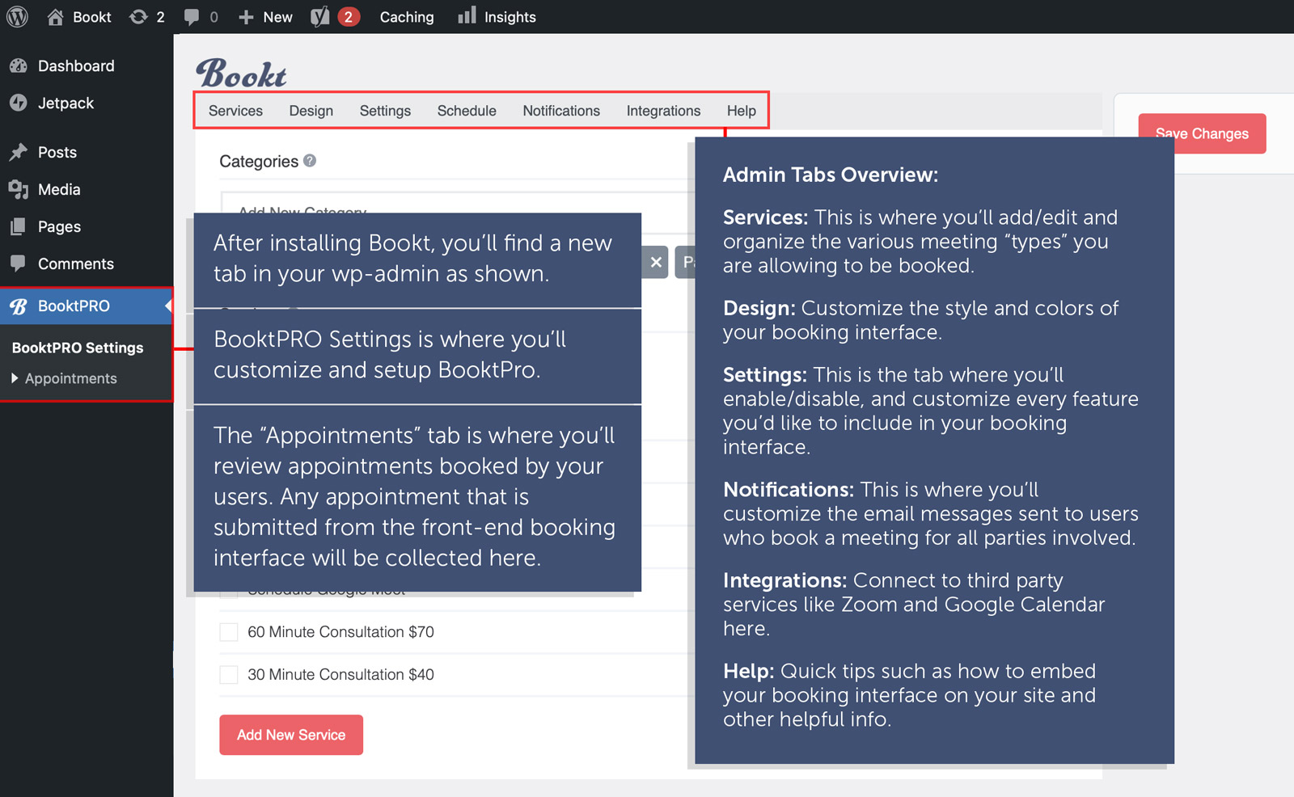Click the X remove category button

pyautogui.click(x=656, y=262)
